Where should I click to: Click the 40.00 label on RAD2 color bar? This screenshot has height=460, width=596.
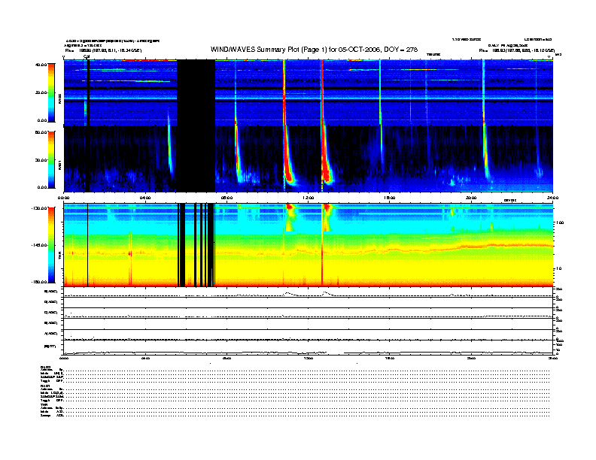coord(41,65)
